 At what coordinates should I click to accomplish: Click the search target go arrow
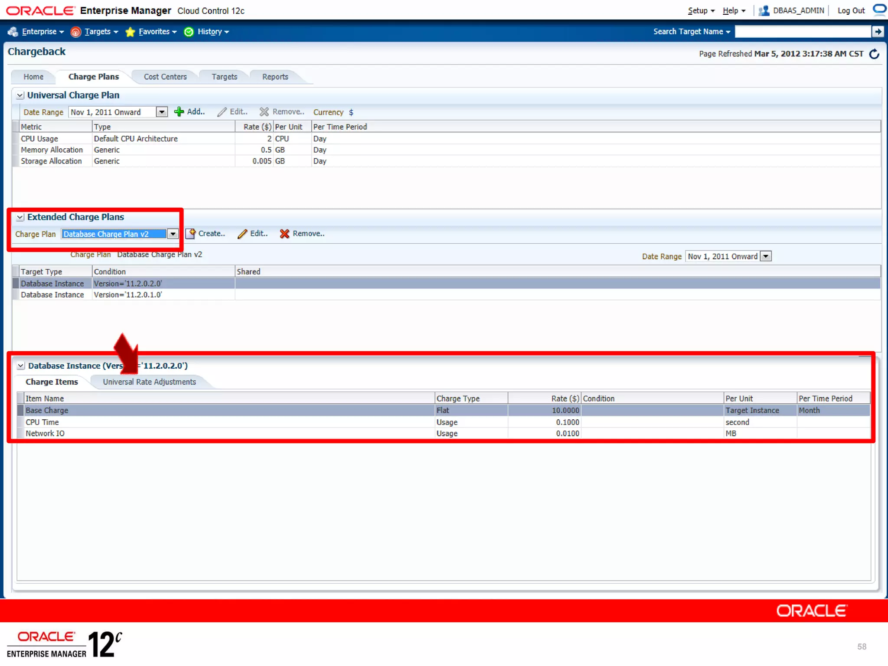coord(878,31)
